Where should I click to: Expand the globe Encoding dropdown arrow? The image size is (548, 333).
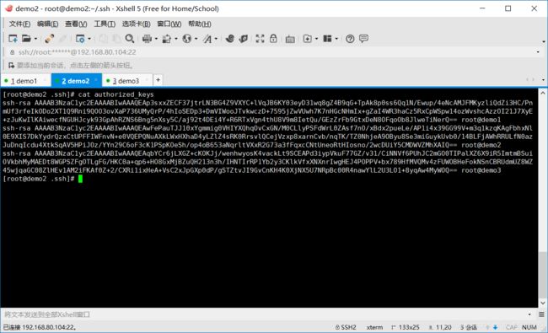196,39
